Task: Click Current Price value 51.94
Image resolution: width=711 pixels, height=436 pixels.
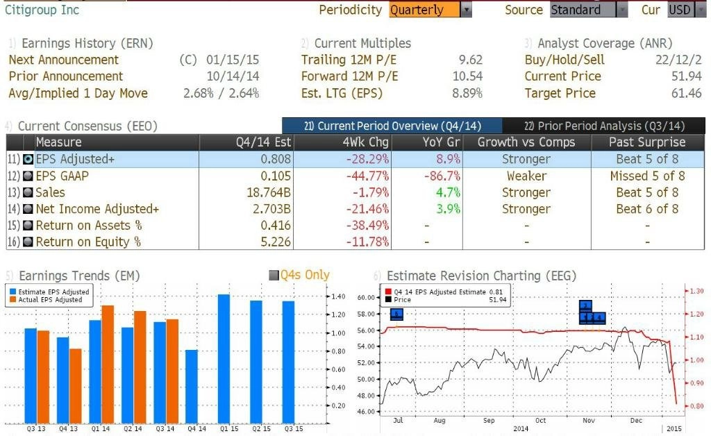Action: click(687, 76)
